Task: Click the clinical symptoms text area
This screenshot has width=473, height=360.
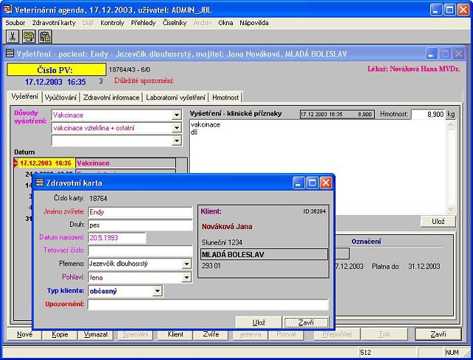Action: pos(318,167)
